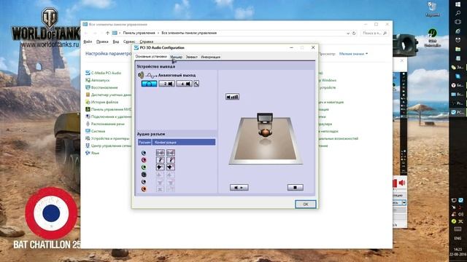467x262 pixels.
Task: Open Справка menu in Control Panel
Action: coord(146,41)
